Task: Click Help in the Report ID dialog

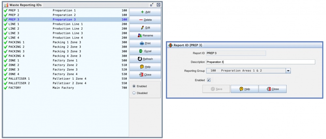Action: (244, 89)
